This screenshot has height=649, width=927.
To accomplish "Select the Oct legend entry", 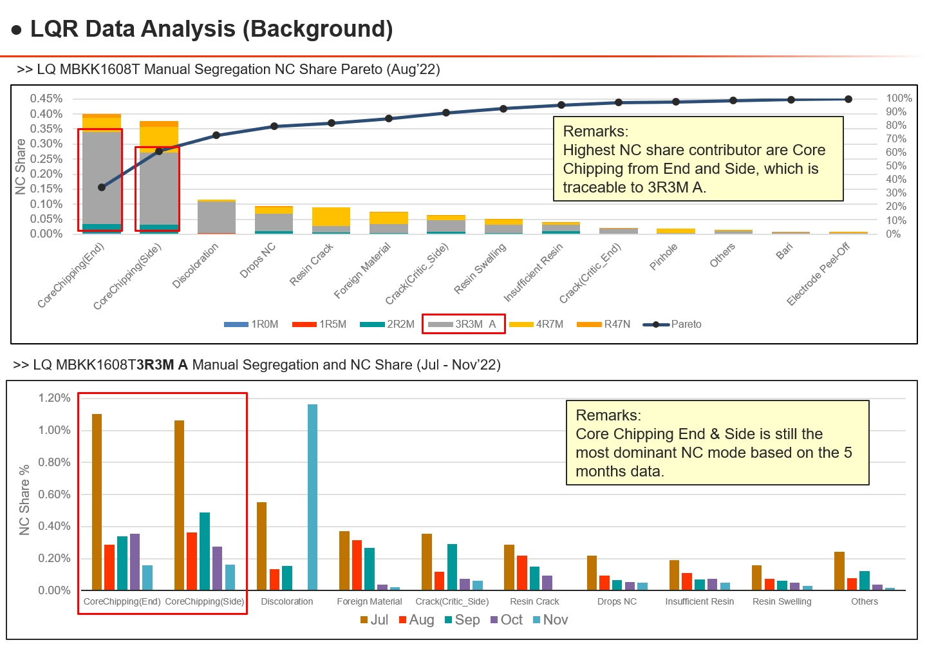I will [x=507, y=620].
